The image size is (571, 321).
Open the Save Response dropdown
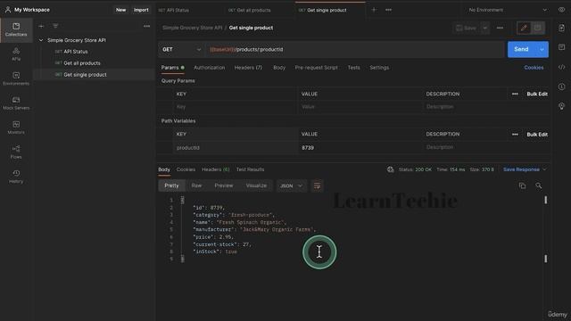tap(525, 169)
